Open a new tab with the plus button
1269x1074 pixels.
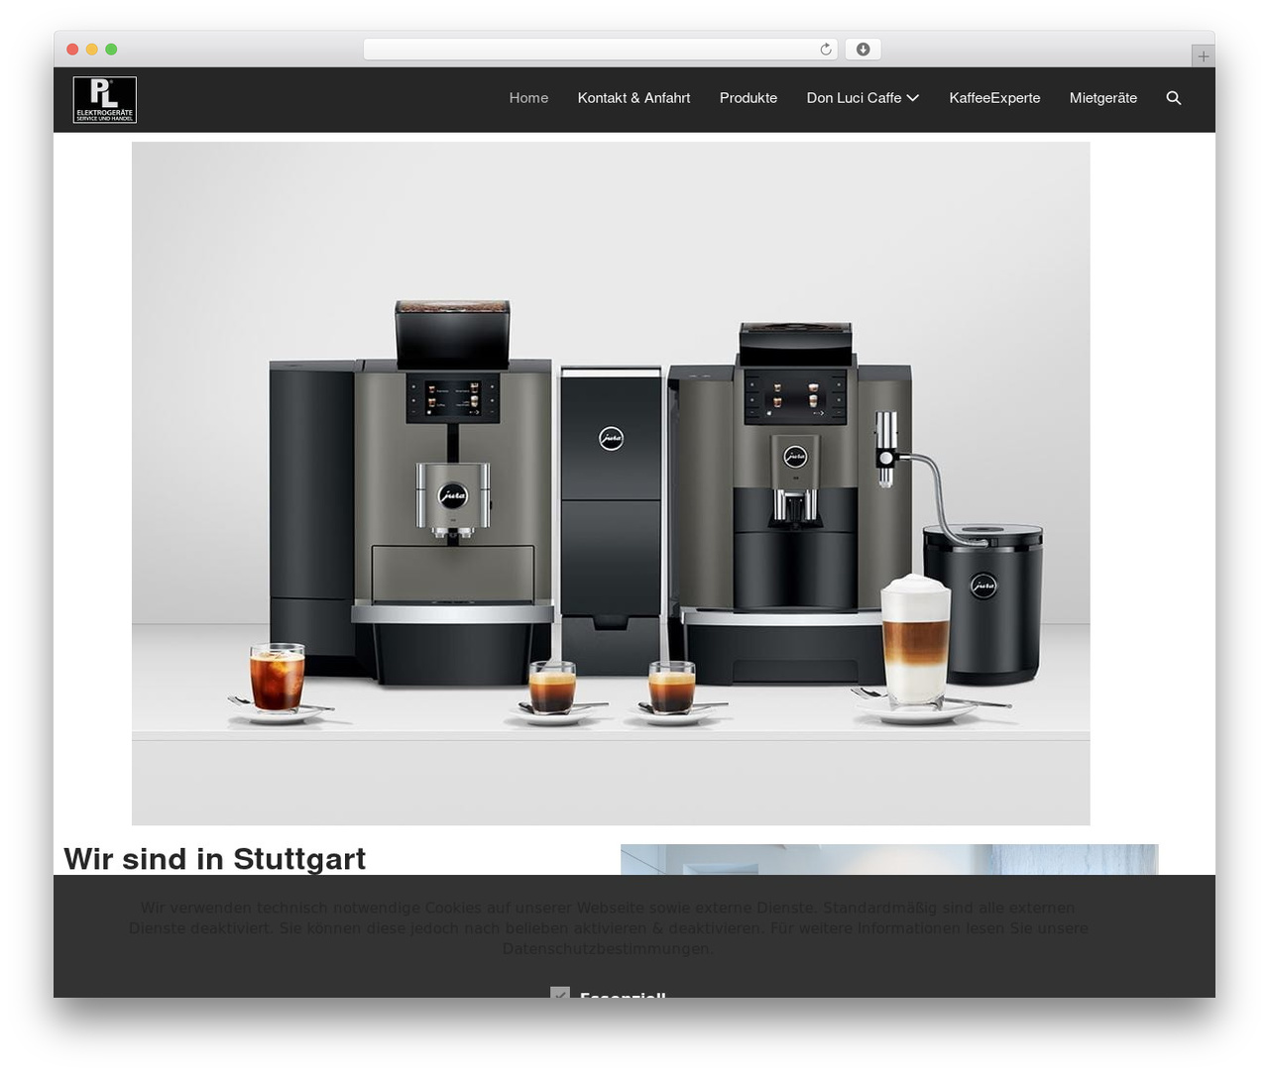[x=1203, y=56]
